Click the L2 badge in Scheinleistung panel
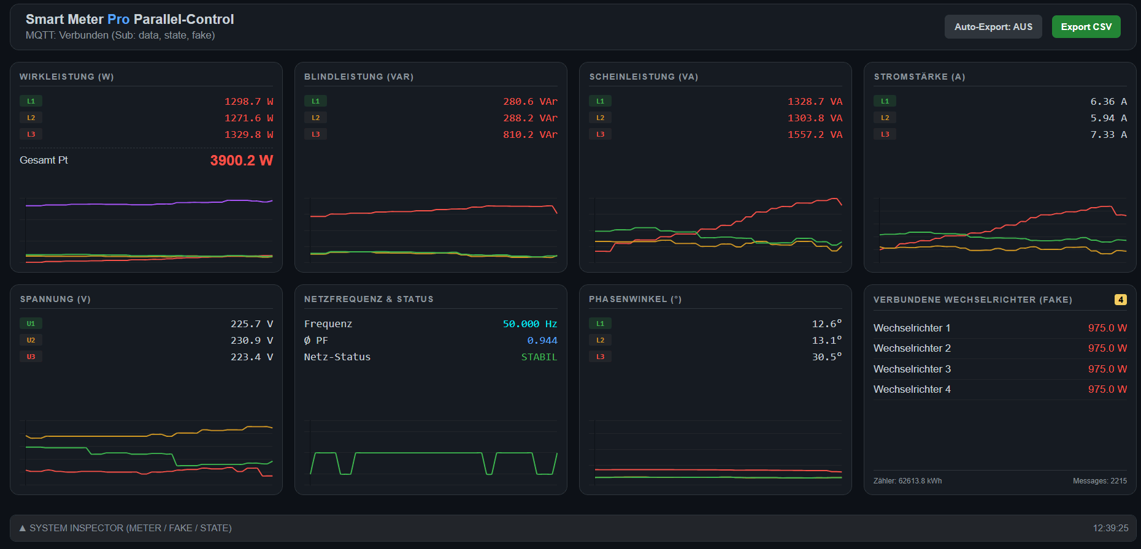The height and width of the screenshot is (549, 1141). pyautogui.click(x=600, y=118)
